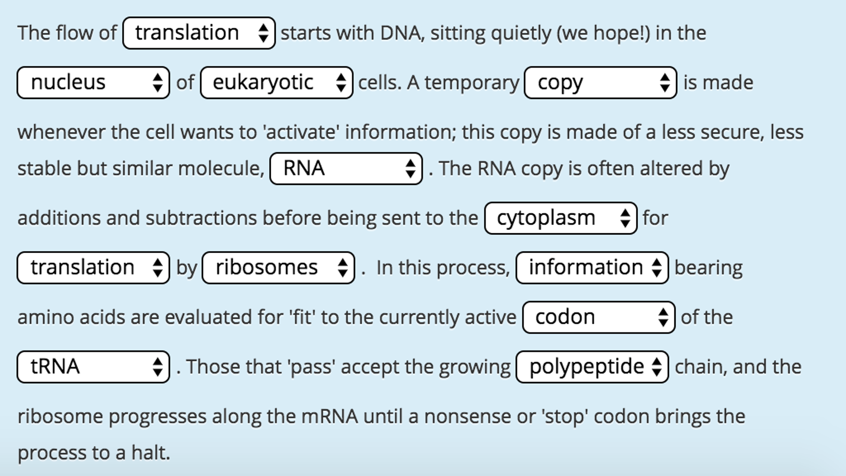This screenshot has width=846, height=476.
Task: Open the 'nucleus' dropdown
Action: (x=93, y=83)
